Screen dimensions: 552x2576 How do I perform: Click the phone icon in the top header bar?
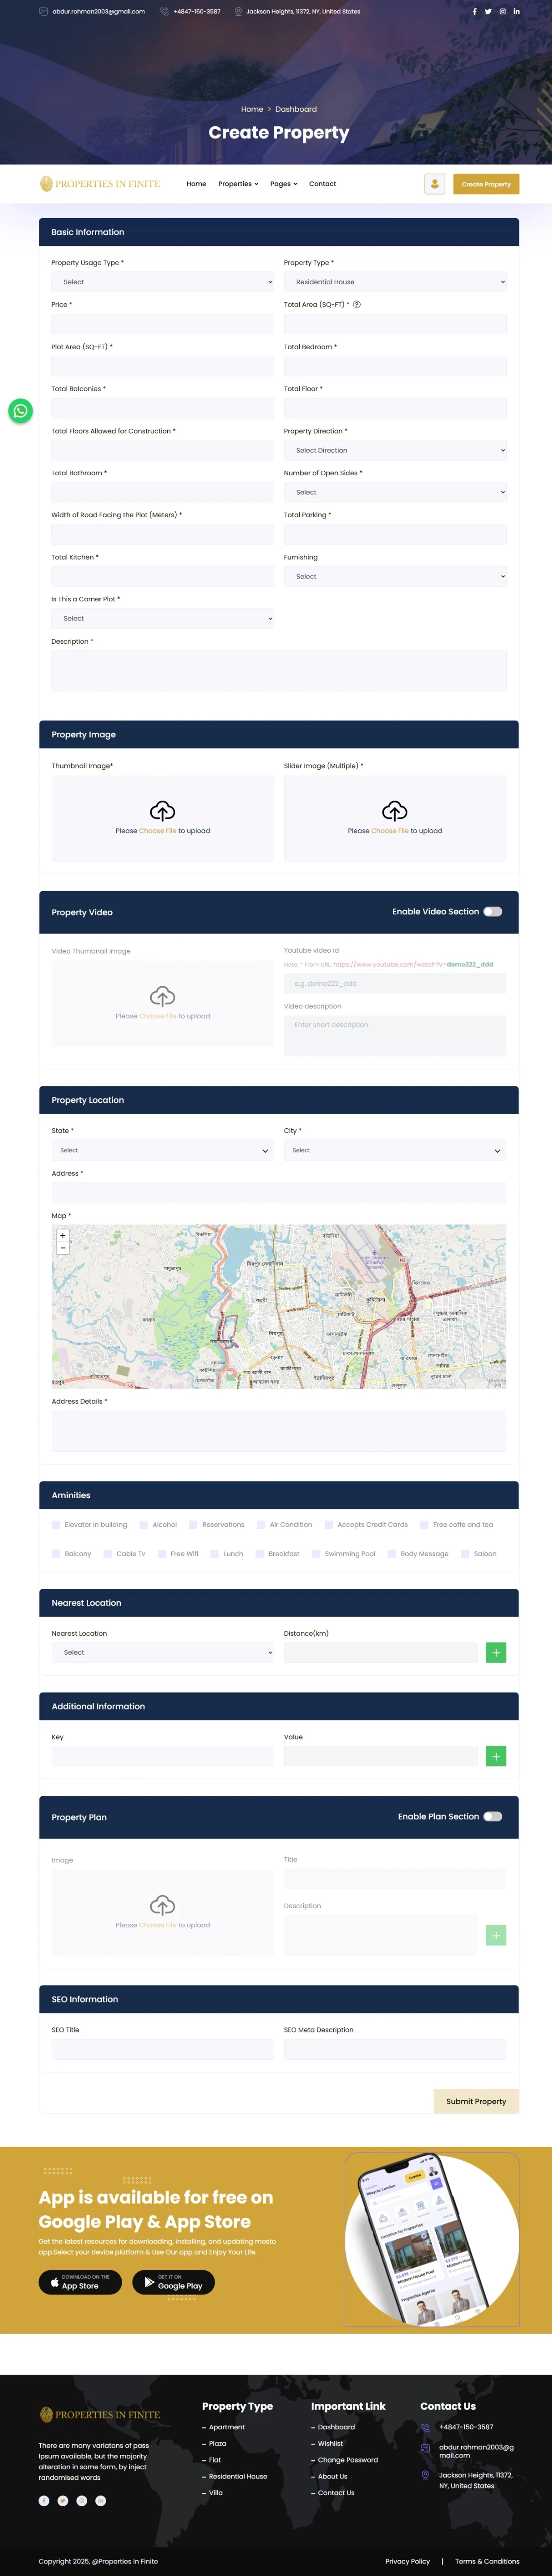tap(164, 12)
